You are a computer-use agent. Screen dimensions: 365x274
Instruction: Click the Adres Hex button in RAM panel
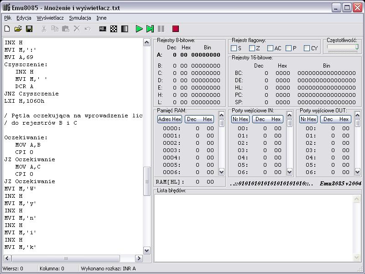tap(170, 119)
